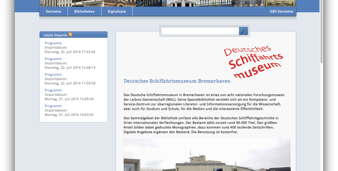
Task: Click the date Montag, 21. Juli 2014 14:03:45
Action: coord(69,114)
